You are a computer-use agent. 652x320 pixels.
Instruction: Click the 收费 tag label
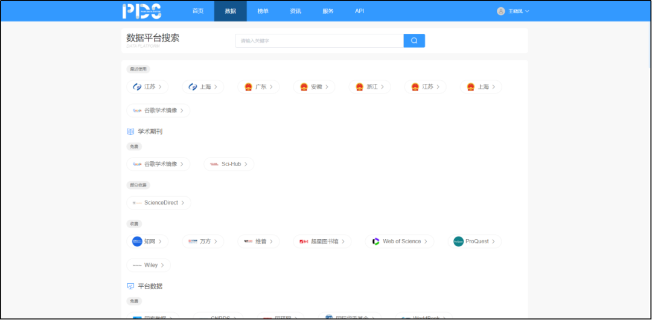tap(134, 224)
